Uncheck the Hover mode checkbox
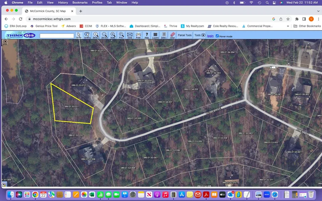This screenshot has height=201, width=322. click(217, 36)
